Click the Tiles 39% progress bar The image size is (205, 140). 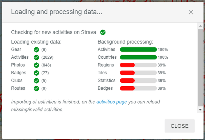point(138,73)
